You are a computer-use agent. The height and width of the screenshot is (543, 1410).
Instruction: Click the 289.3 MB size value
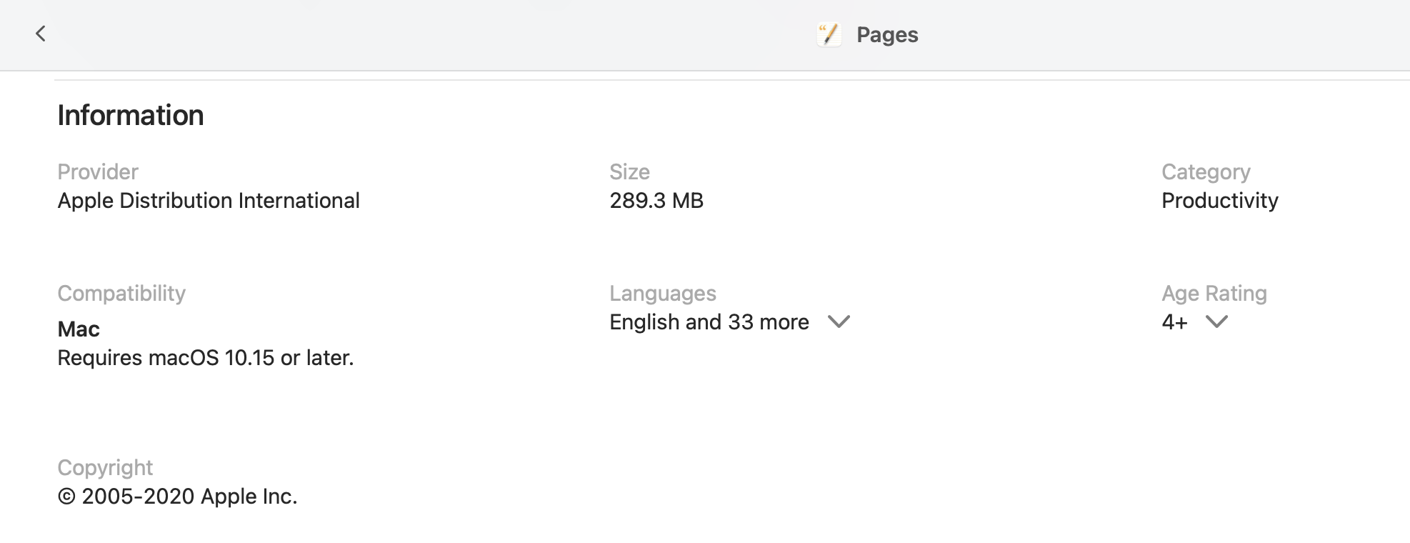pos(656,201)
